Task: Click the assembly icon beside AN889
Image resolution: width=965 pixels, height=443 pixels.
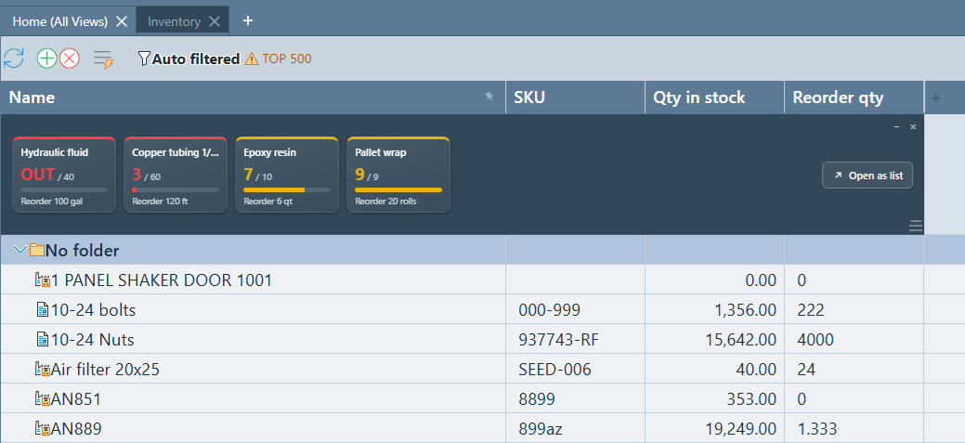Action: [43, 427]
